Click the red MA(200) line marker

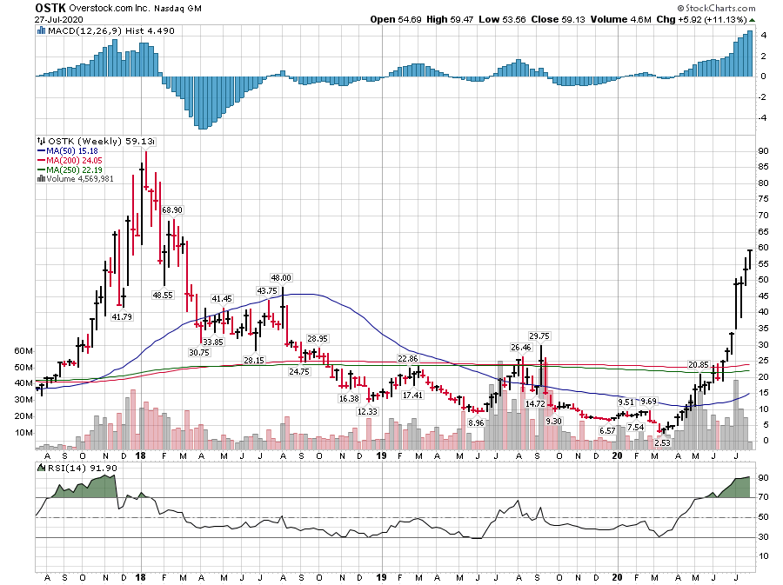[41, 161]
